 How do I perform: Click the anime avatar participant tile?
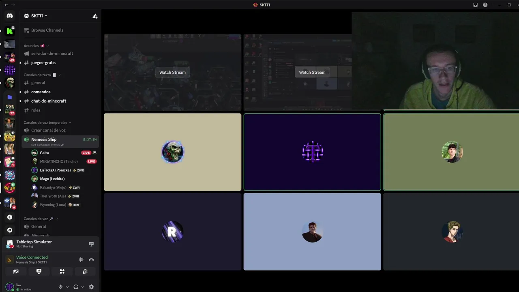tap(451, 232)
